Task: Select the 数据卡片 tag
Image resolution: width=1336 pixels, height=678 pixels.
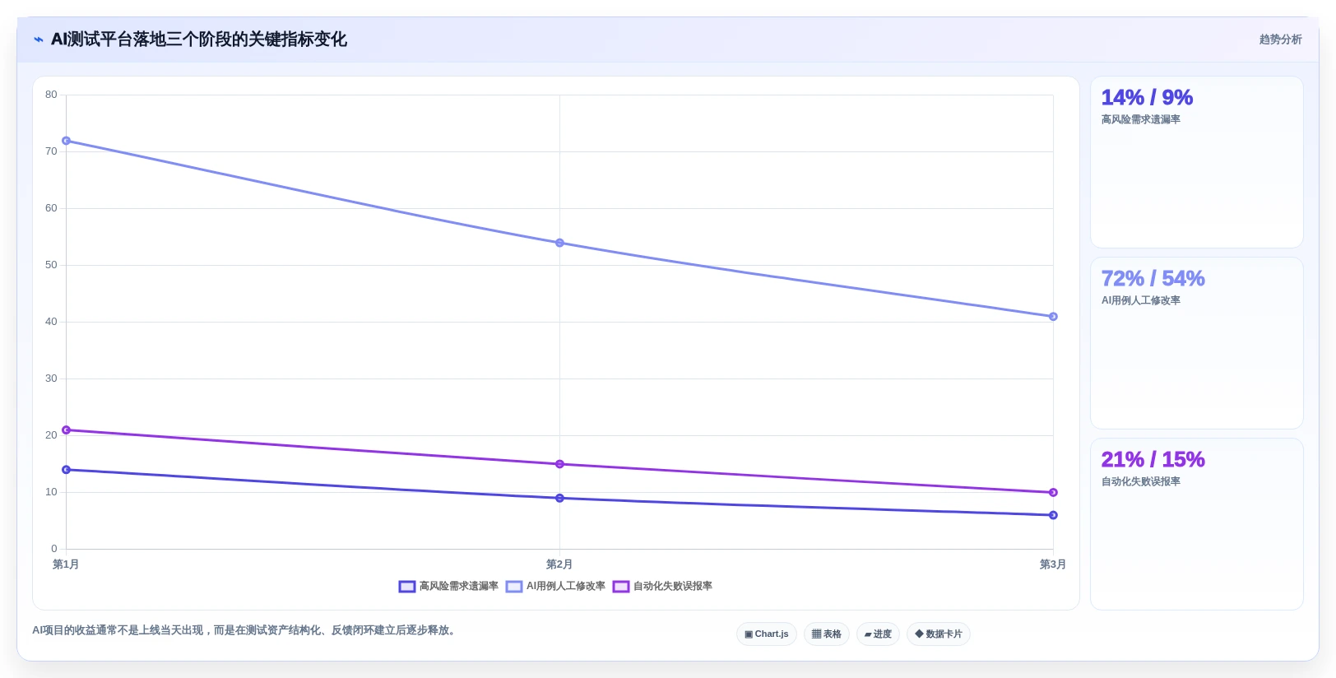Action: point(939,634)
